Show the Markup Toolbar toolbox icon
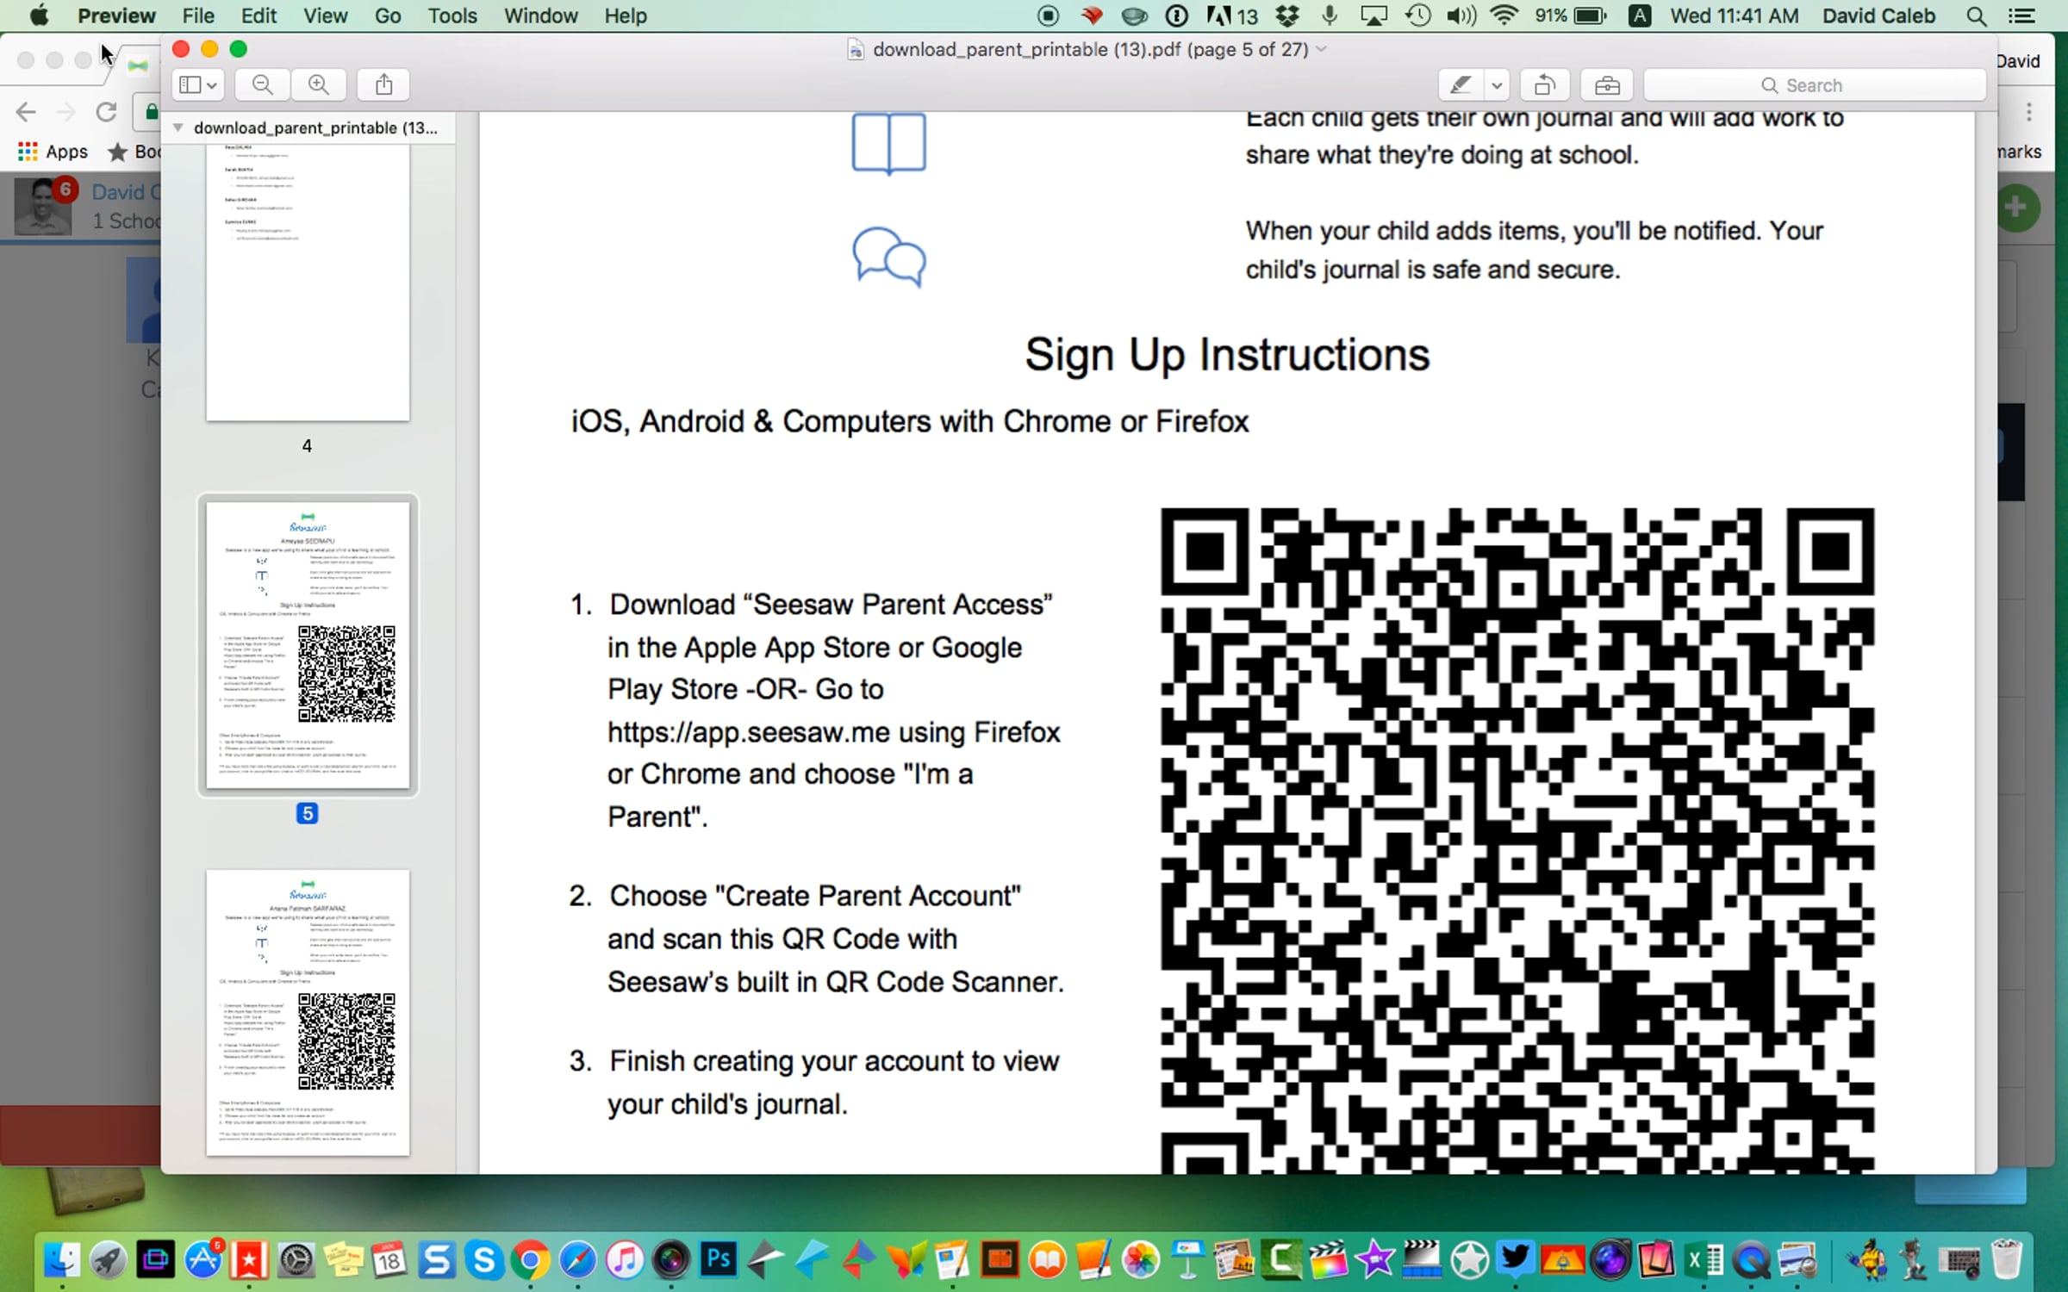Viewport: 2068px width, 1292px height. (x=1607, y=84)
